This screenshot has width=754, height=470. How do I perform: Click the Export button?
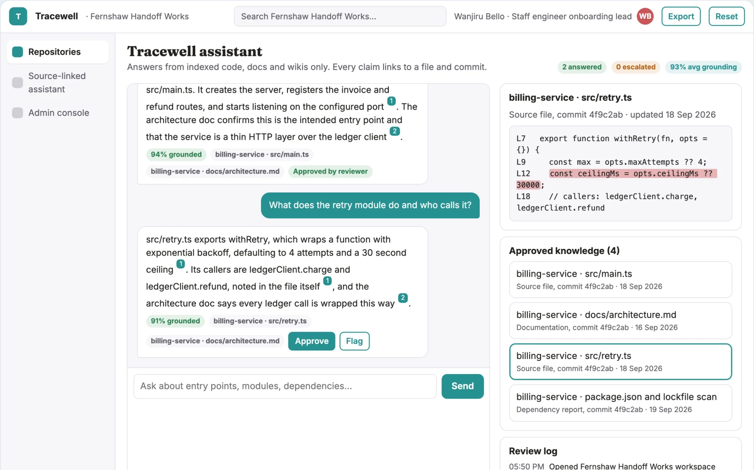click(x=681, y=16)
